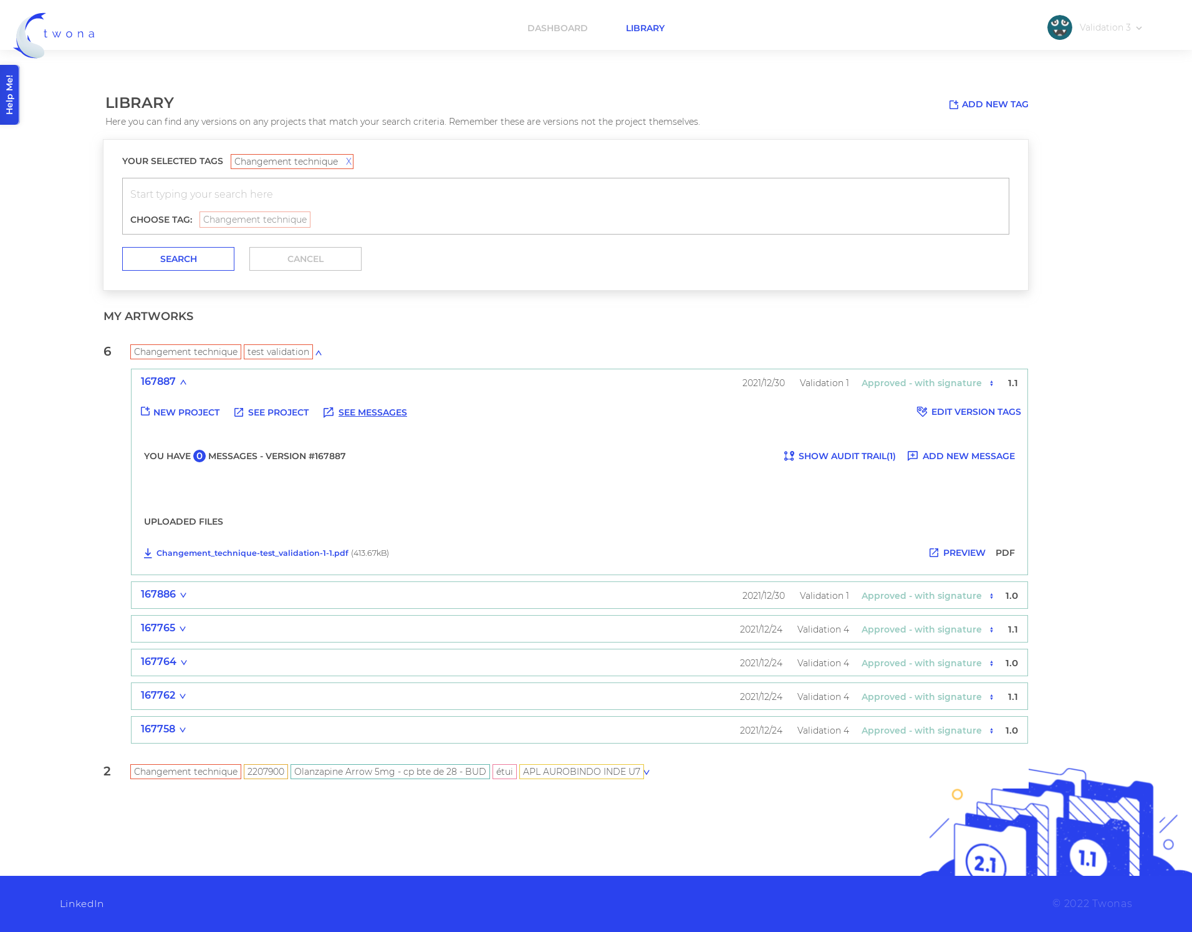This screenshot has width=1192, height=932.
Task: Show the audit trail for version 167887
Action: tap(839, 456)
